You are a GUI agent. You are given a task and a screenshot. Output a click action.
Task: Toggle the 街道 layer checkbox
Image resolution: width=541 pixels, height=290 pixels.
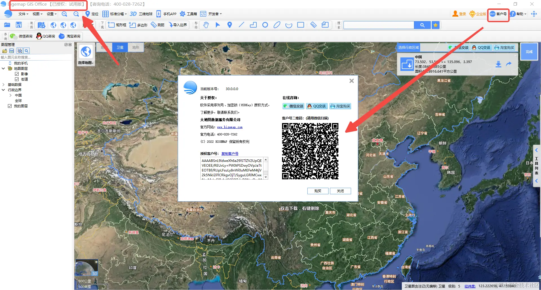[17, 79]
